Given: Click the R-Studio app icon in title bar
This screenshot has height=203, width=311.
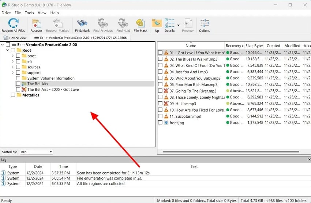Looking at the screenshot, I should pyautogui.click(x=4, y=5).
